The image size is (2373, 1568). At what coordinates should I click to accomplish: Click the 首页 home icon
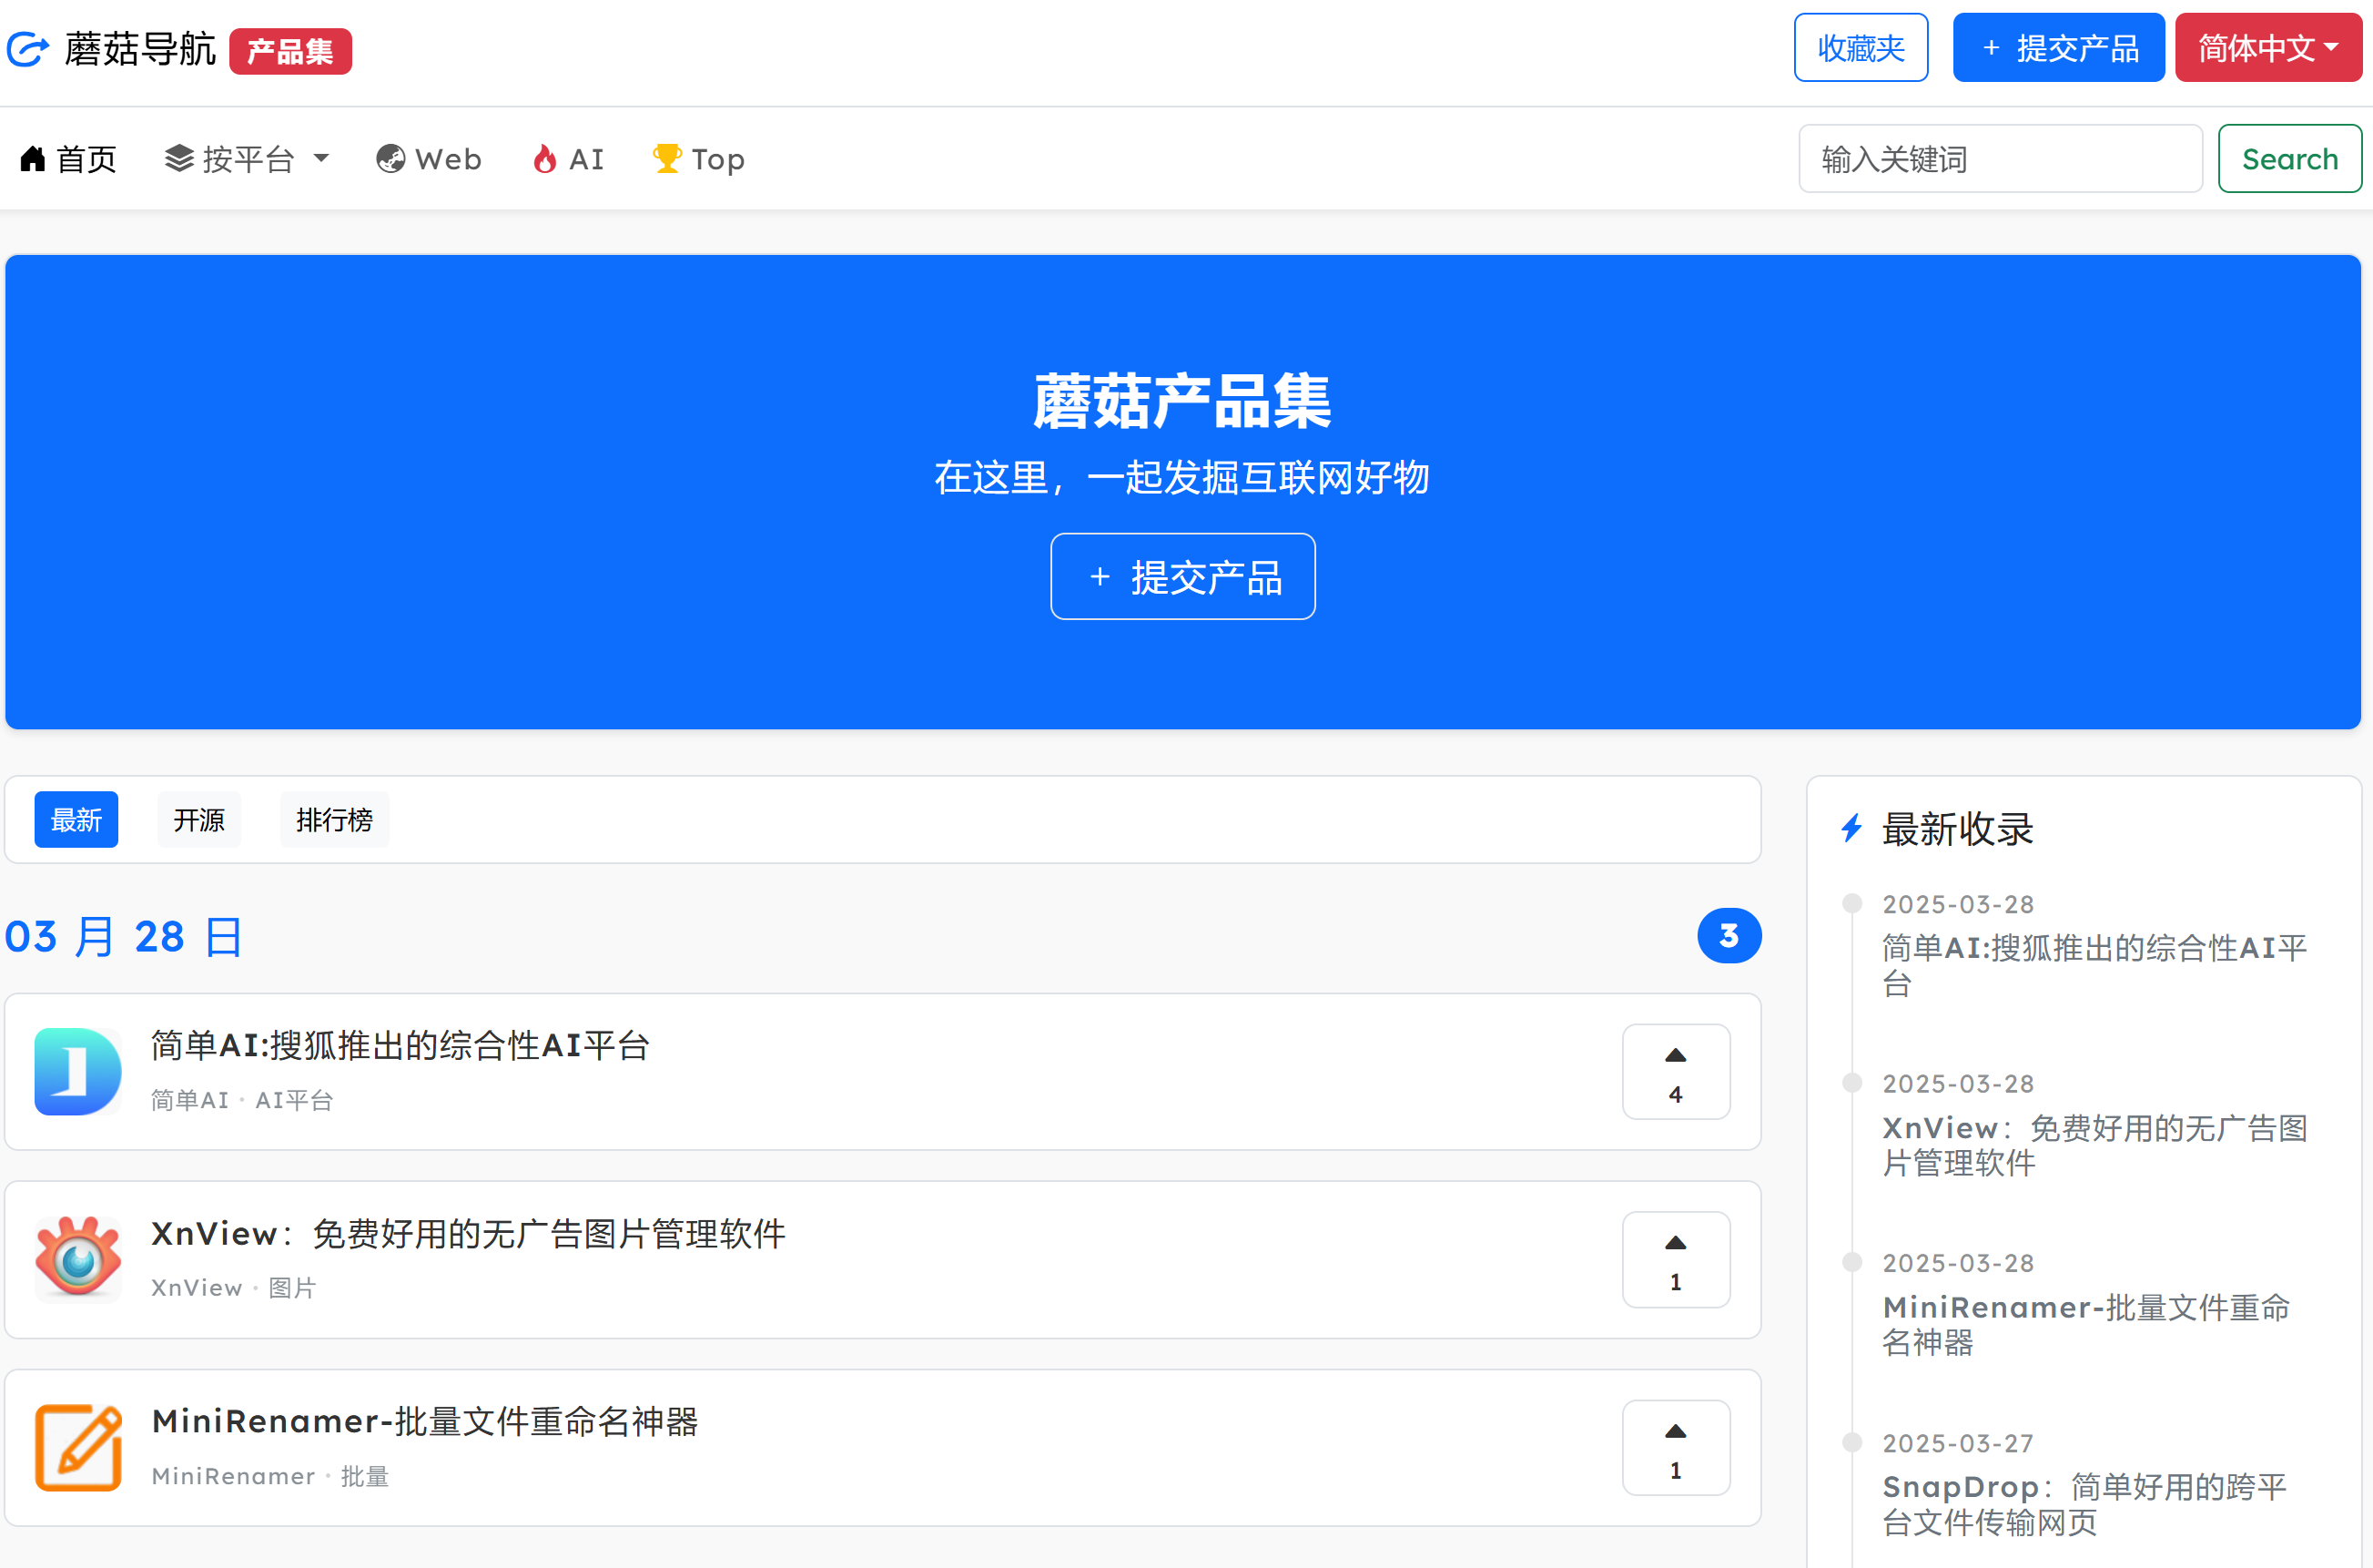[x=33, y=158]
